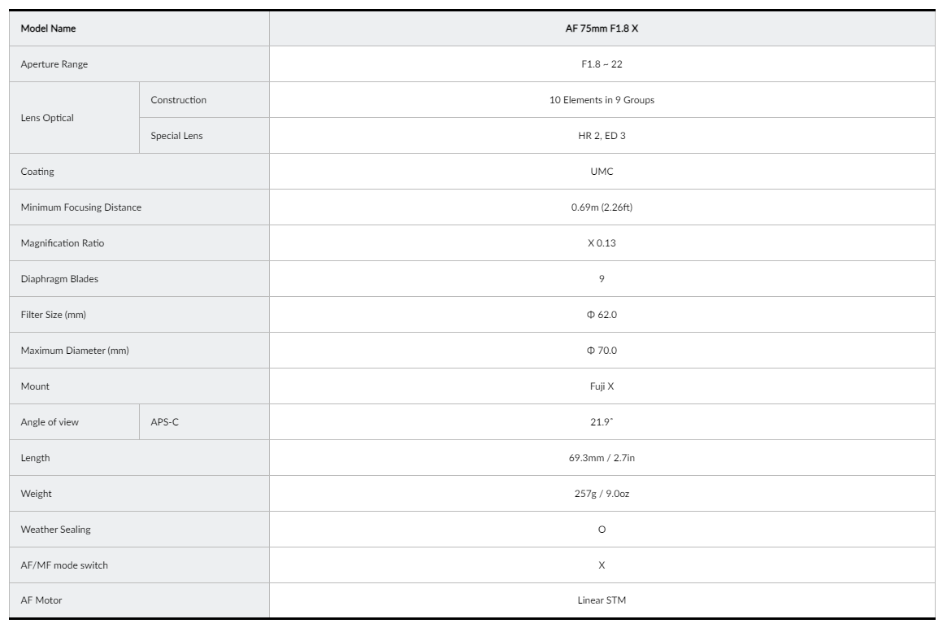Click the APS-C sub-label
The width and height of the screenshot is (947, 628).
click(164, 422)
